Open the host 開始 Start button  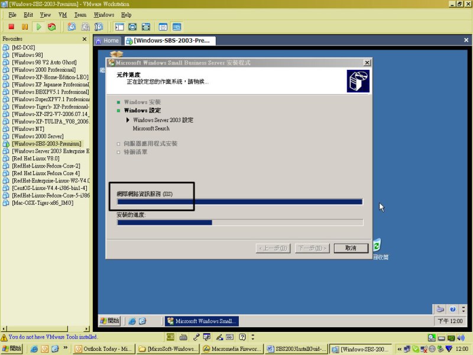[11, 348]
